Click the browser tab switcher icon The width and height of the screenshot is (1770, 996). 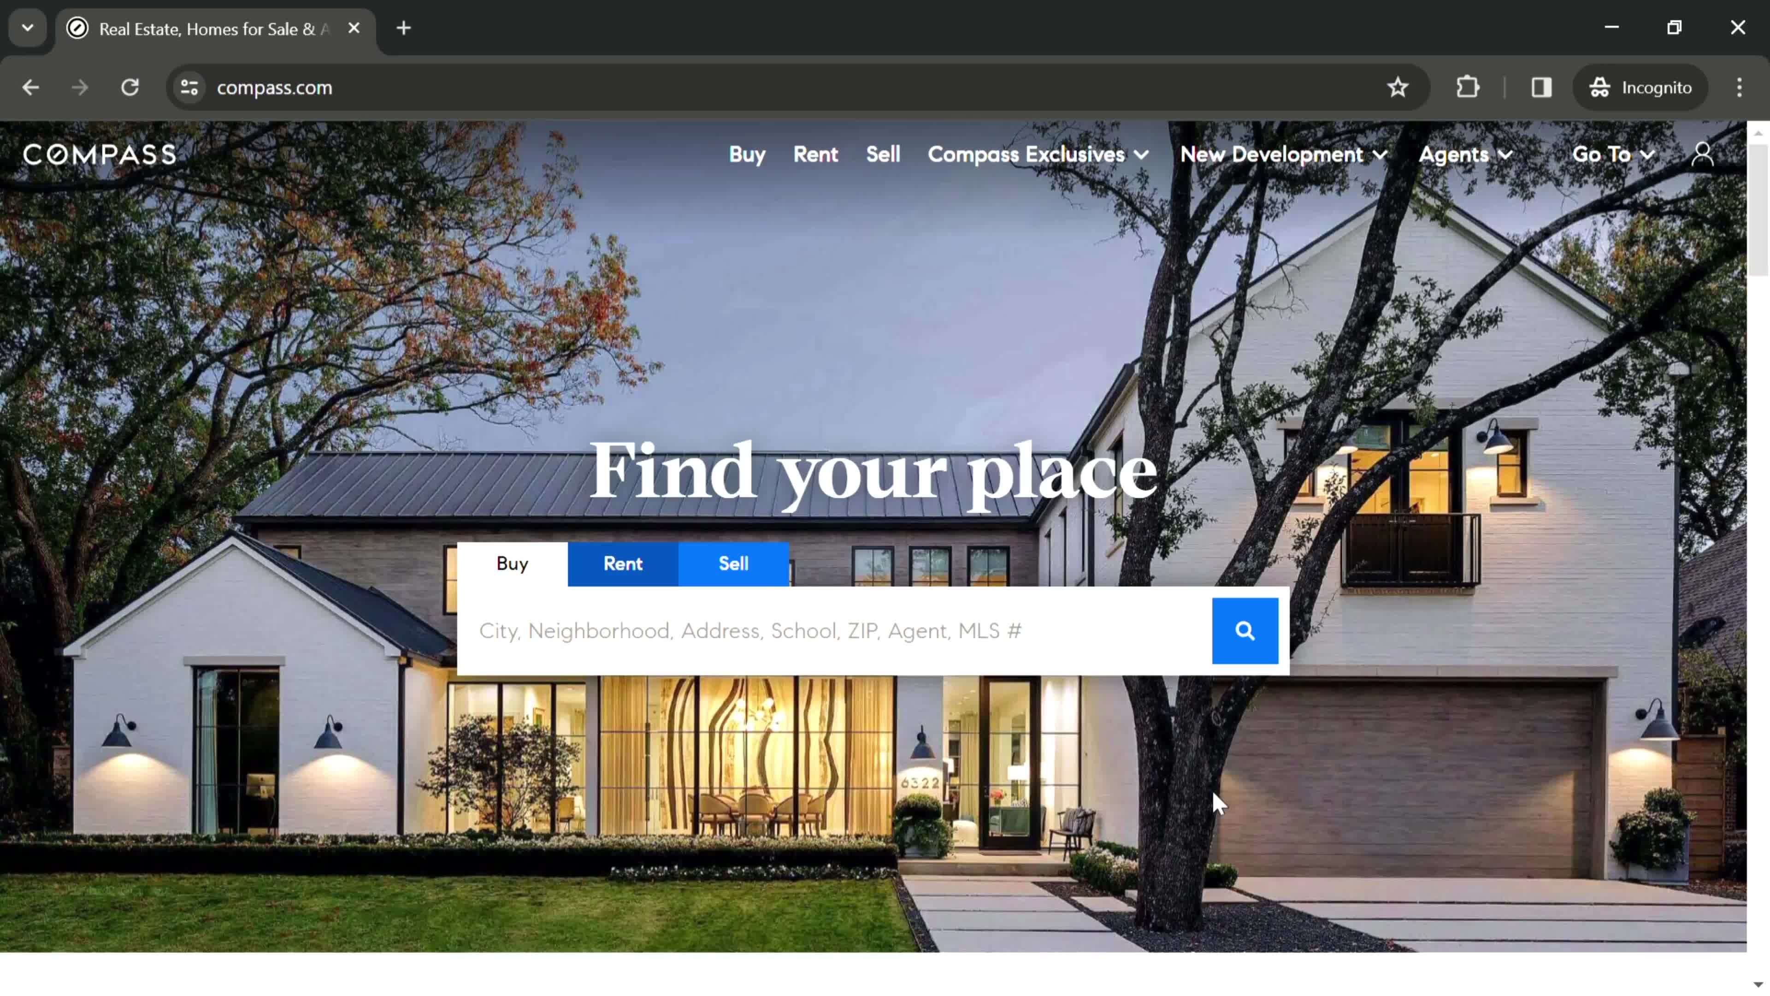27,27
